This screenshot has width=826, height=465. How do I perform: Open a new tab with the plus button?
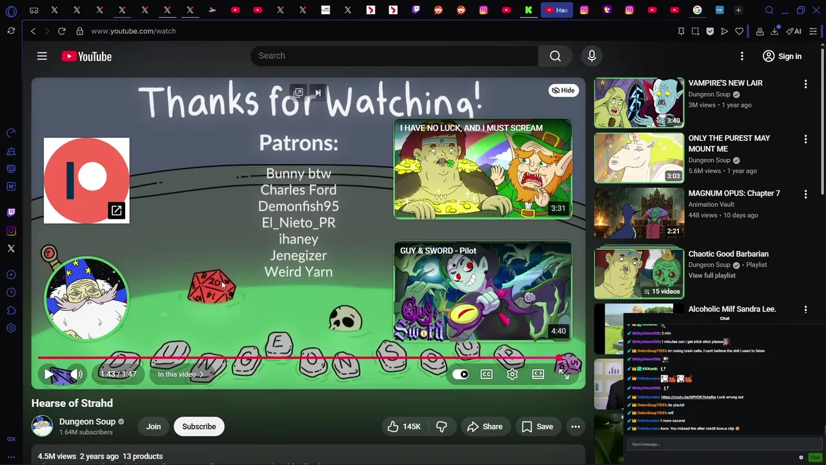(738, 10)
